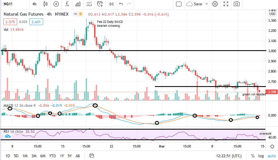Open the candlestick chart style menu
This screenshot has height=160, width=278.
(x=45, y=4)
